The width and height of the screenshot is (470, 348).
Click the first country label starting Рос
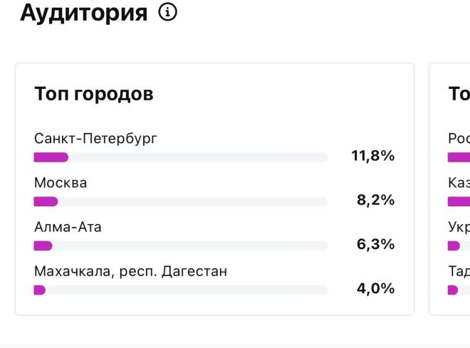tap(459, 139)
